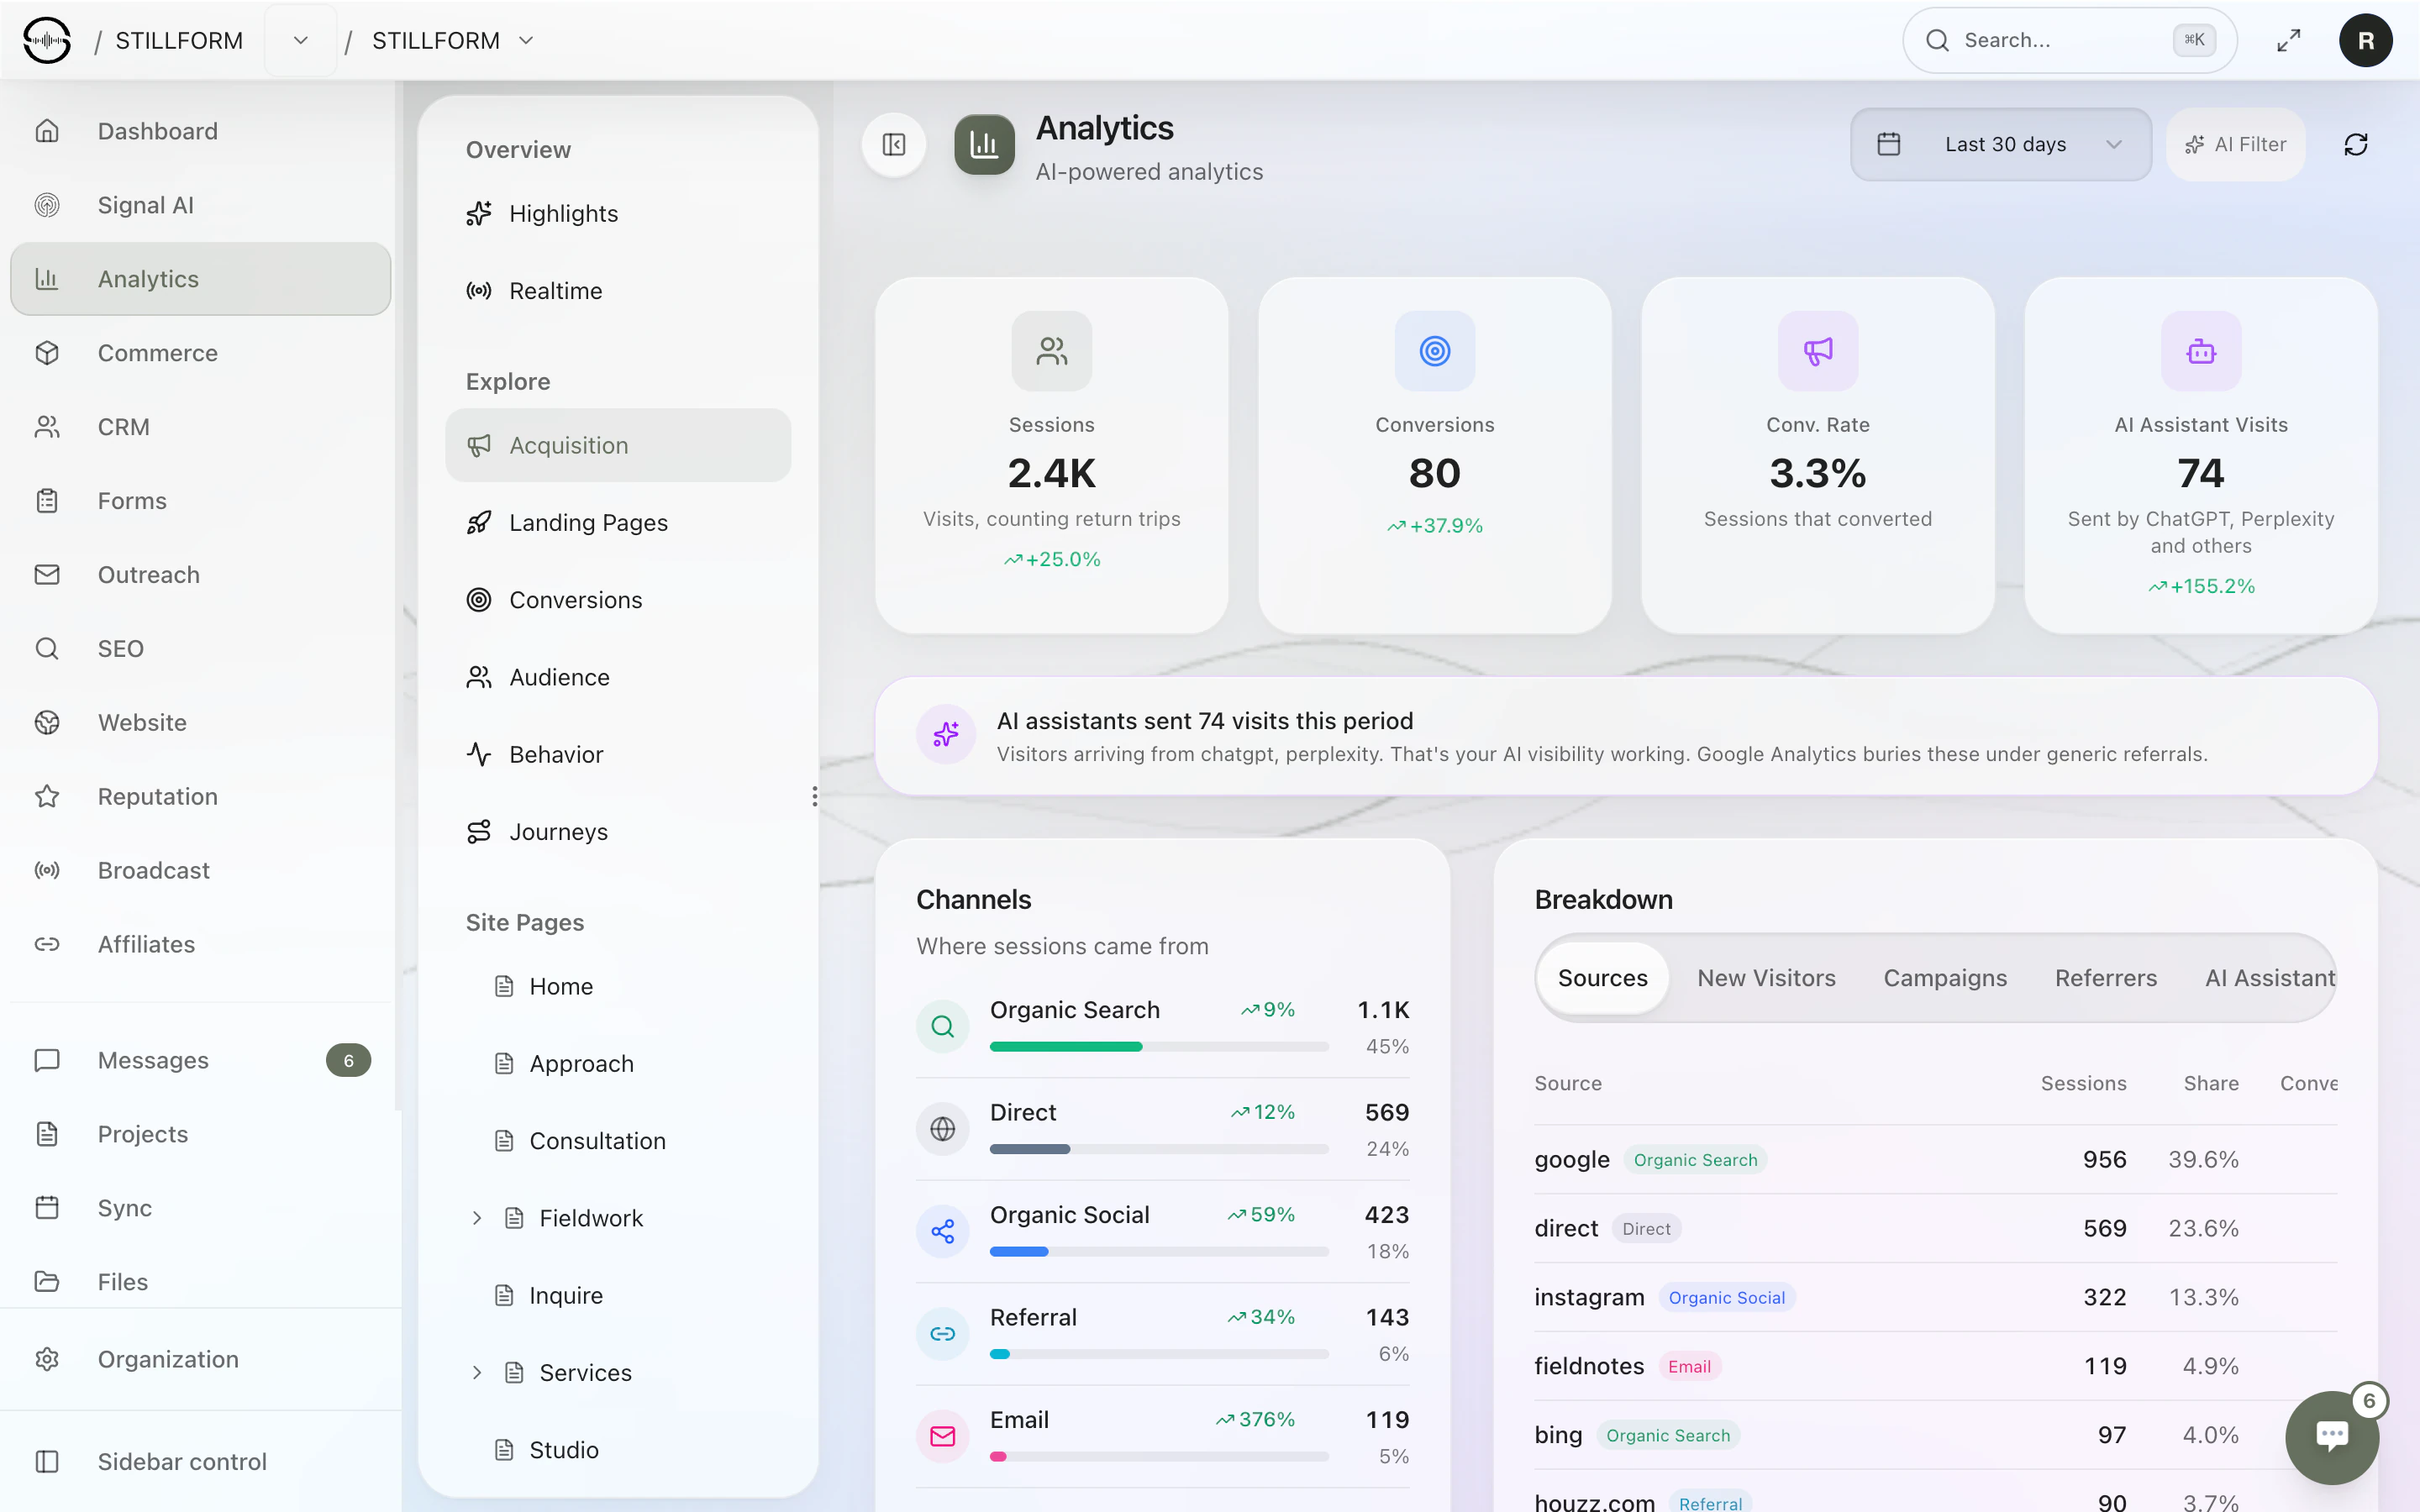The width and height of the screenshot is (2420, 1512).
Task: Click the refresh analytics icon
Action: click(2355, 144)
